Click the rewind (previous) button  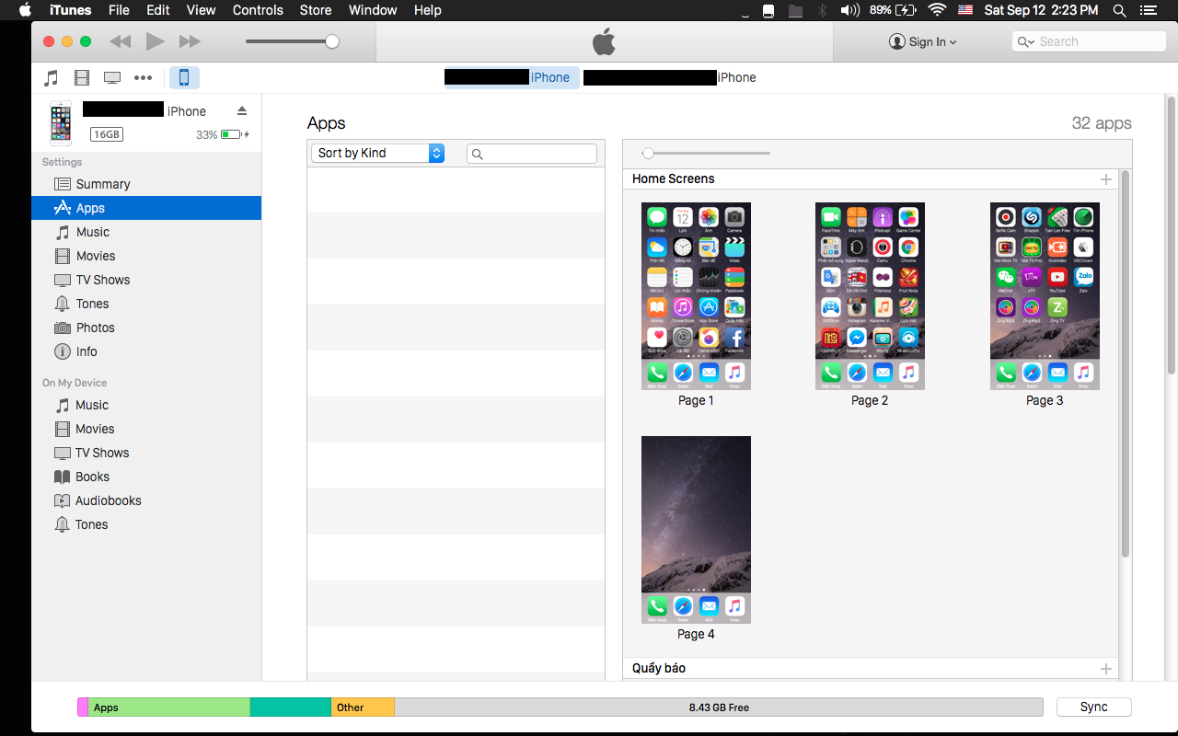120,41
